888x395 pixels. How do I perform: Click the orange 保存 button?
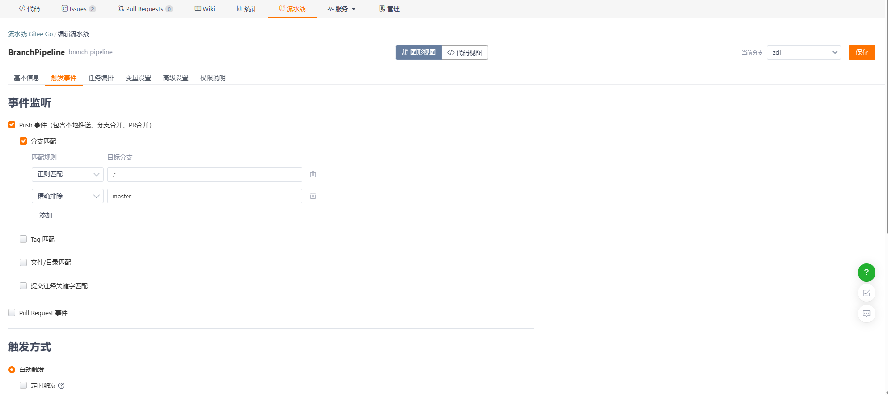862,52
